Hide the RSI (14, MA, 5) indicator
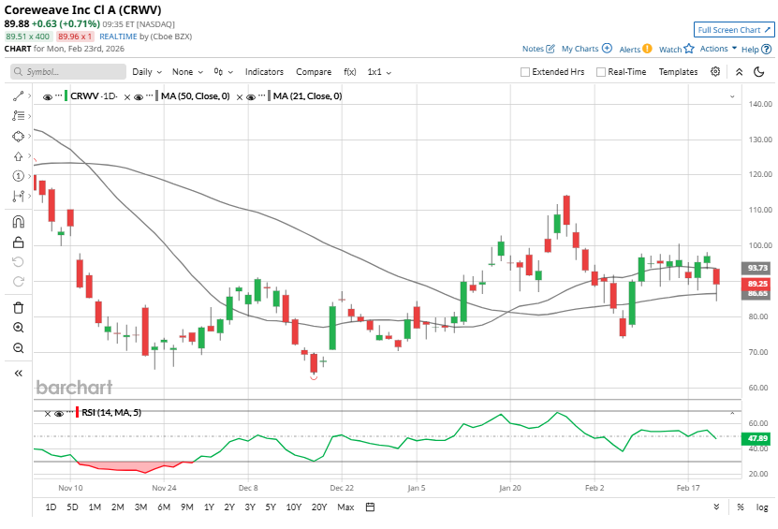 pyautogui.click(x=59, y=414)
